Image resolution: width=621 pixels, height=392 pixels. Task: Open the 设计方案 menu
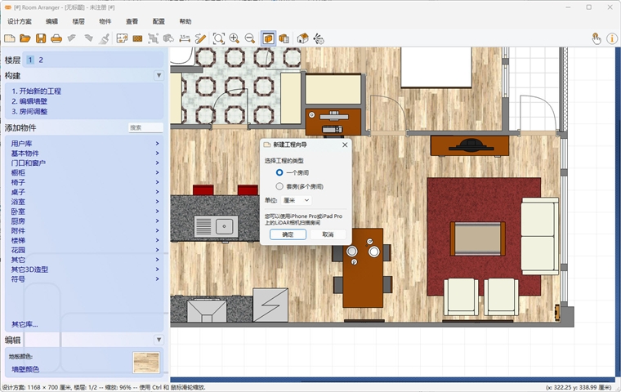pyautogui.click(x=20, y=21)
